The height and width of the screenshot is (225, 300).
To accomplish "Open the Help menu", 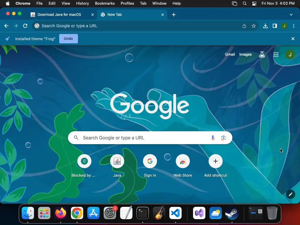I will coord(176,4).
